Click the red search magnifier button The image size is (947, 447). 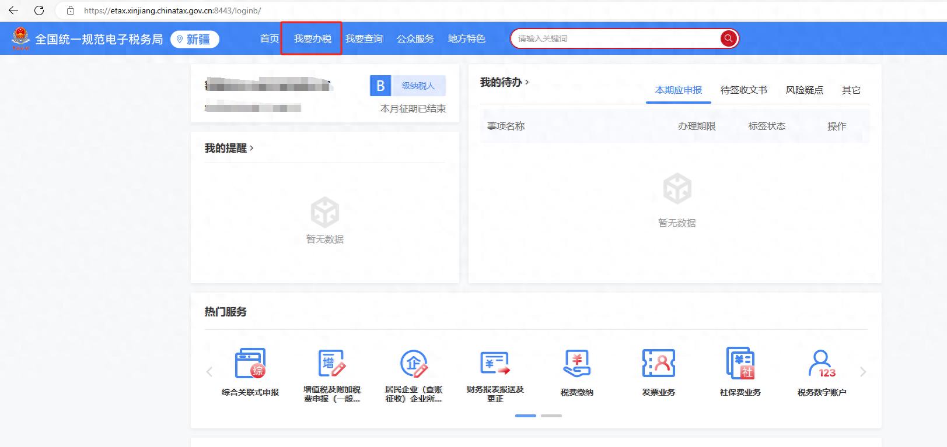pyautogui.click(x=728, y=38)
